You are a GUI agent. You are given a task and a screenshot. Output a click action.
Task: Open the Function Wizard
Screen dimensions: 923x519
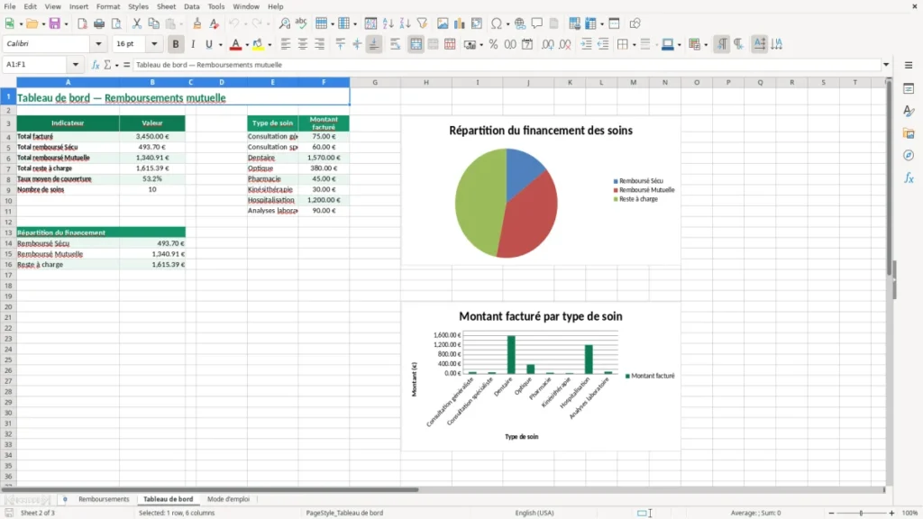tap(96, 65)
